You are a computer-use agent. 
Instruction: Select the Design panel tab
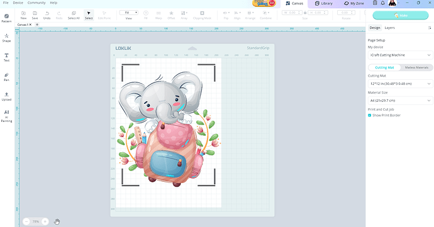point(375,28)
